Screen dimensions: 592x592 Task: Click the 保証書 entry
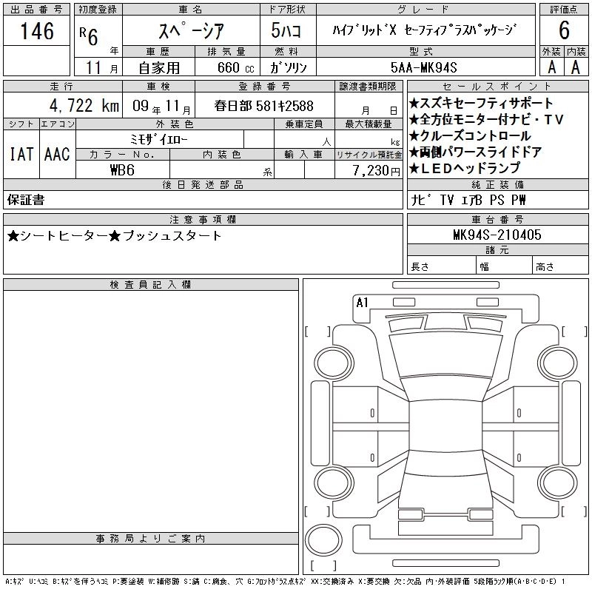(26, 200)
